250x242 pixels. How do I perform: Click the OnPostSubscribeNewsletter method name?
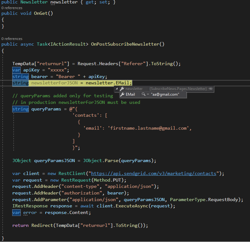(125, 44)
